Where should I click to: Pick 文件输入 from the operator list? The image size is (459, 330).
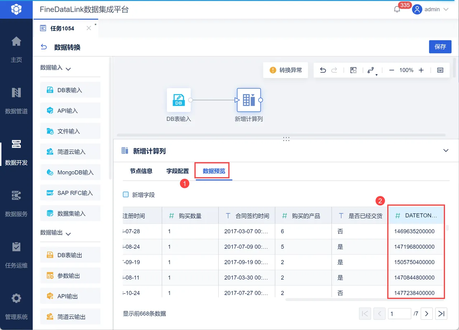[x=70, y=131]
